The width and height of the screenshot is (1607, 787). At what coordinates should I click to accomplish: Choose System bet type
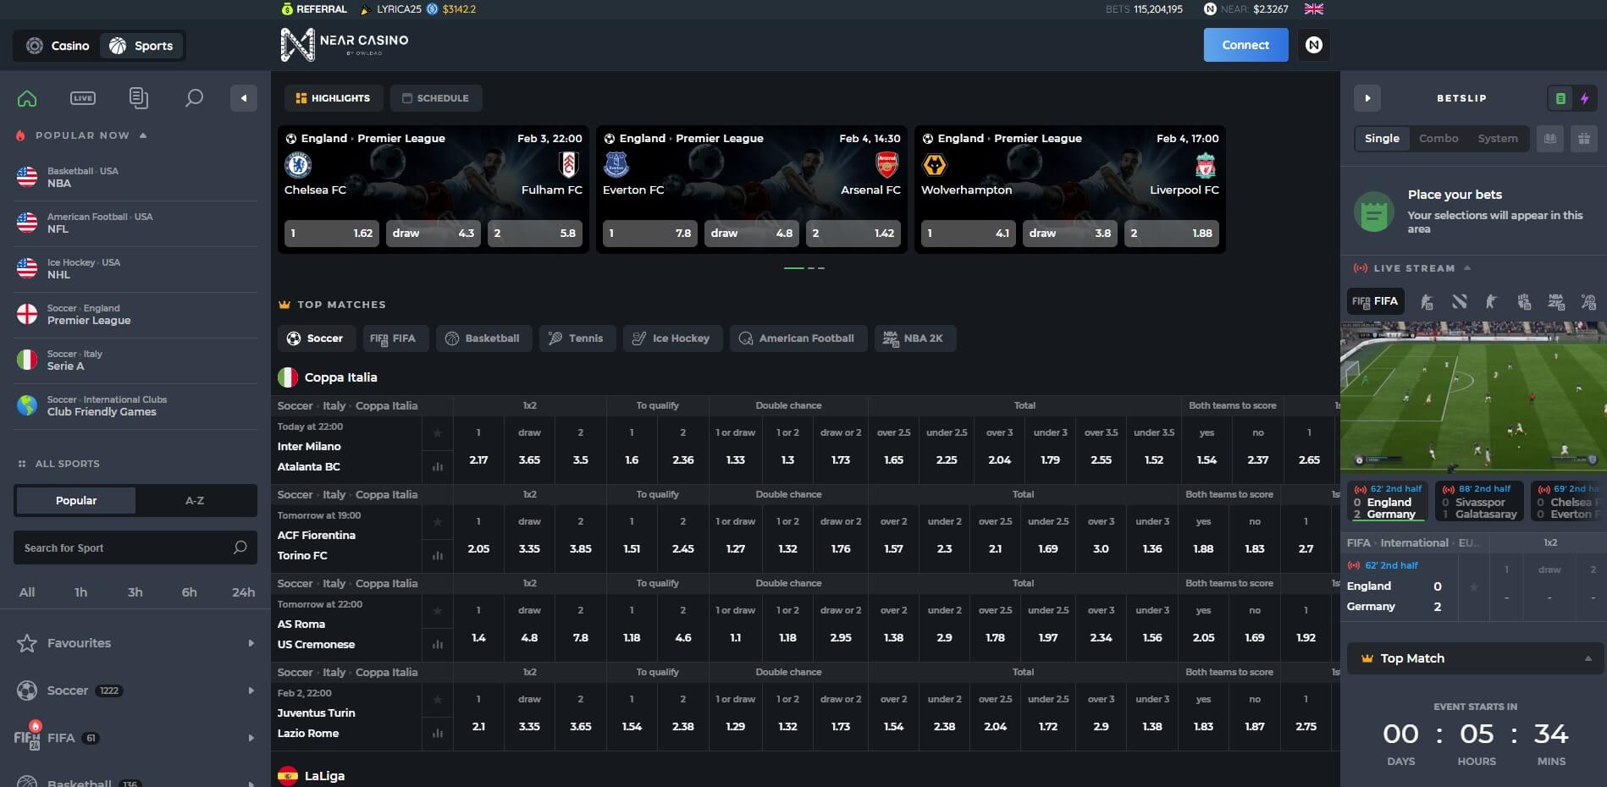pyautogui.click(x=1498, y=139)
